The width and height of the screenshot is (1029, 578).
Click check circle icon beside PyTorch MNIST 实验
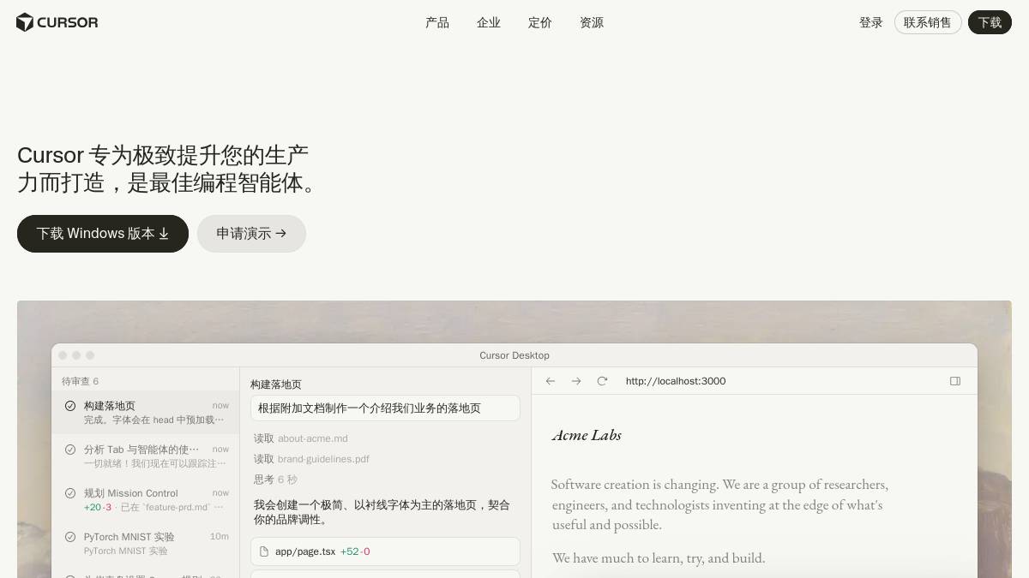pos(70,537)
